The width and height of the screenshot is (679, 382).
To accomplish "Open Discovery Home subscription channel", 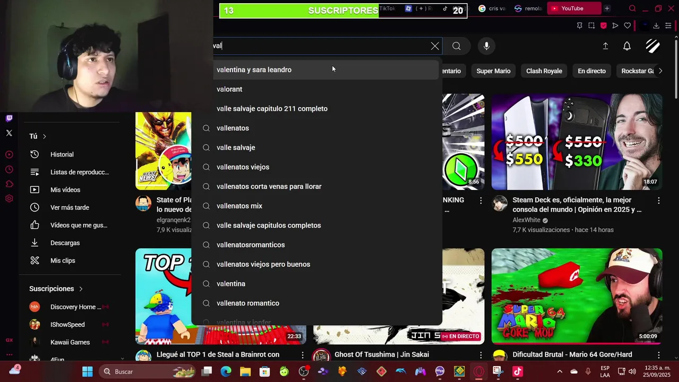I will [70, 307].
